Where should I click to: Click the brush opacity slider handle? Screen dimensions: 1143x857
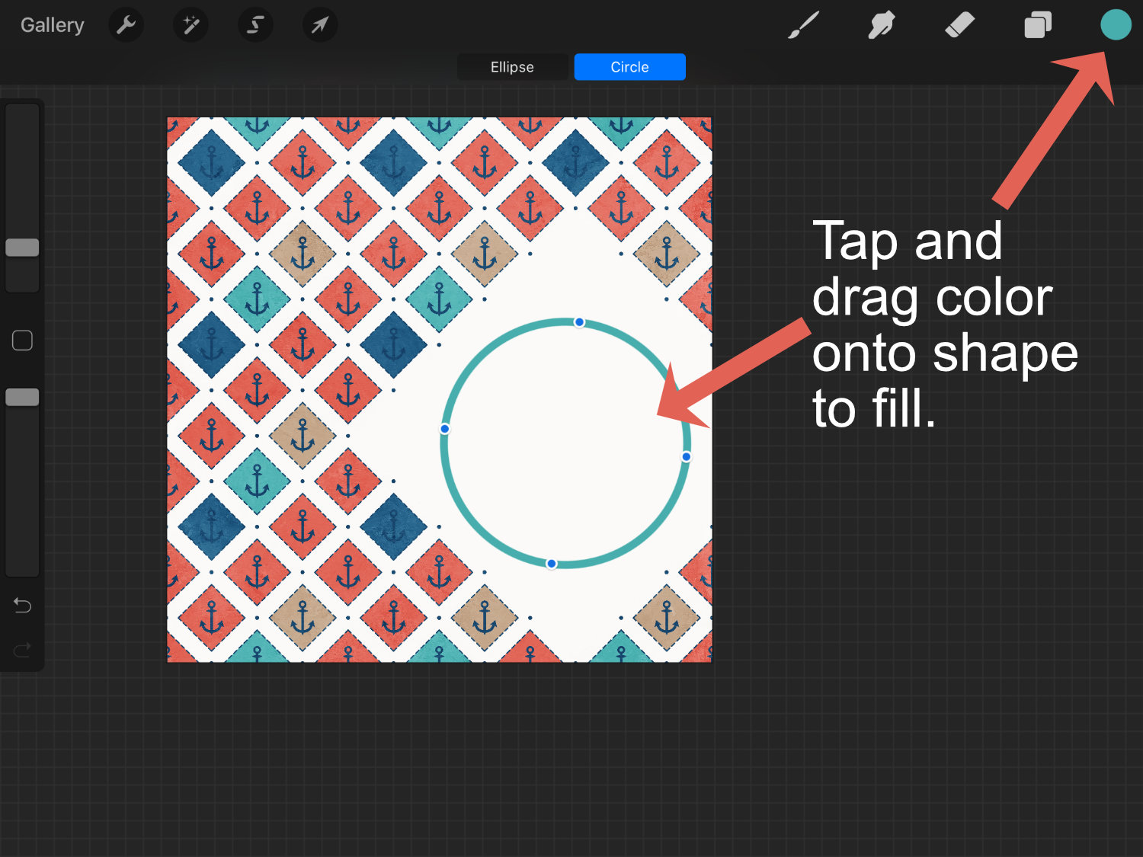(22, 397)
